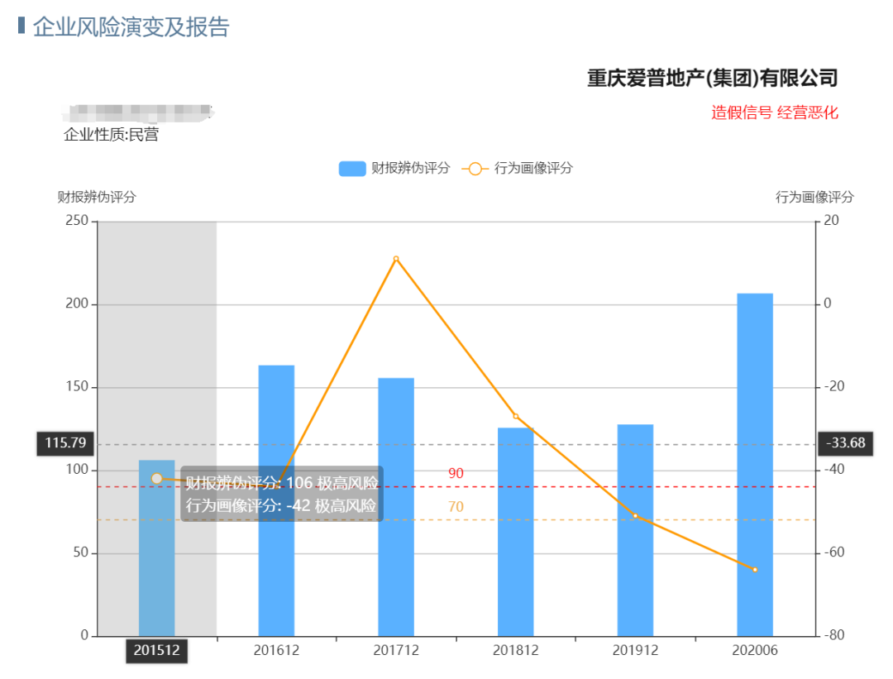Click the -33.68 right axis pointer label
The height and width of the screenshot is (679, 893).
tap(845, 443)
